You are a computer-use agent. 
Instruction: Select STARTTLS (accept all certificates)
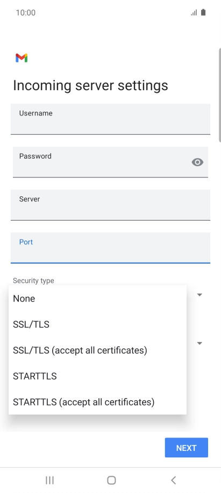[97, 402]
